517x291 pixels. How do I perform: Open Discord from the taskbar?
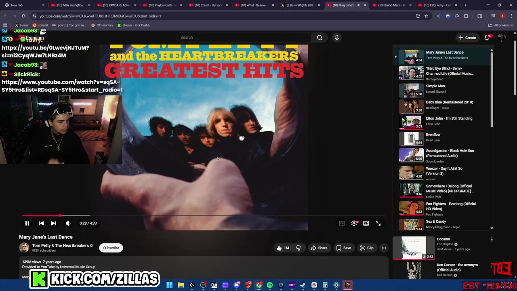click(x=236, y=285)
